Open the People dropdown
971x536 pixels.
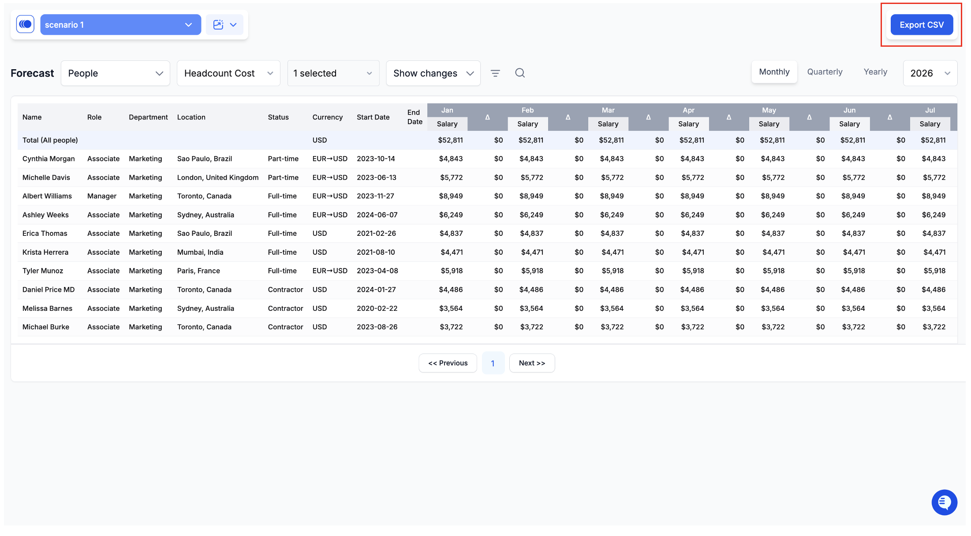click(x=115, y=73)
